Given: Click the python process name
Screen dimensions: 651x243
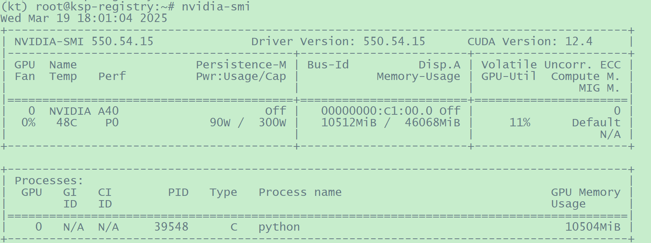Looking at the screenshot, I should click(x=279, y=227).
